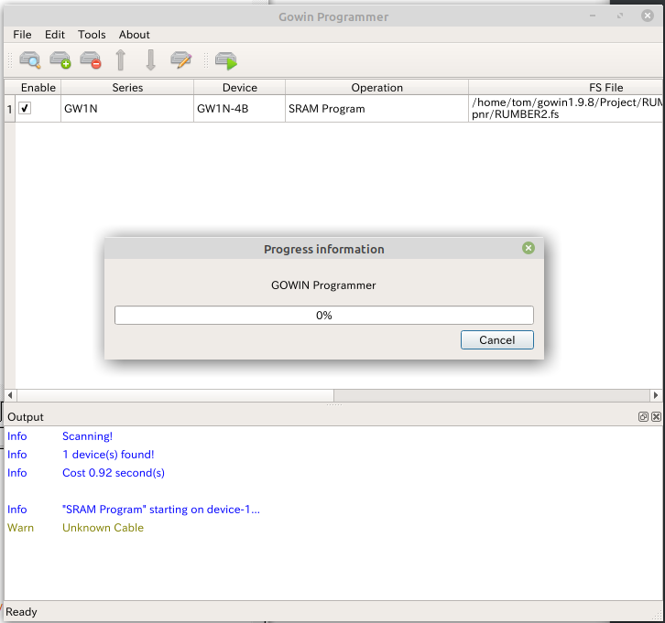Viewport: 665px width, 623px height.
Task: Open the File menu
Action: 22,35
